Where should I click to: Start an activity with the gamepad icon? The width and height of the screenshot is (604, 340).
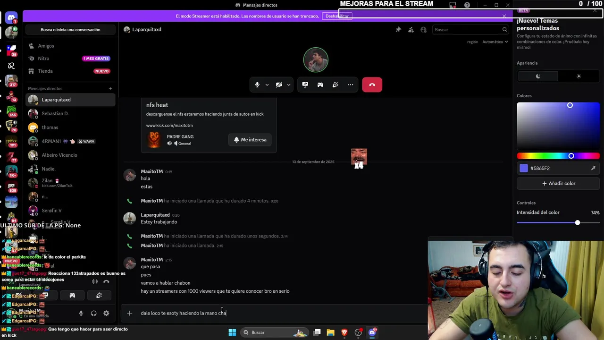pos(320,85)
